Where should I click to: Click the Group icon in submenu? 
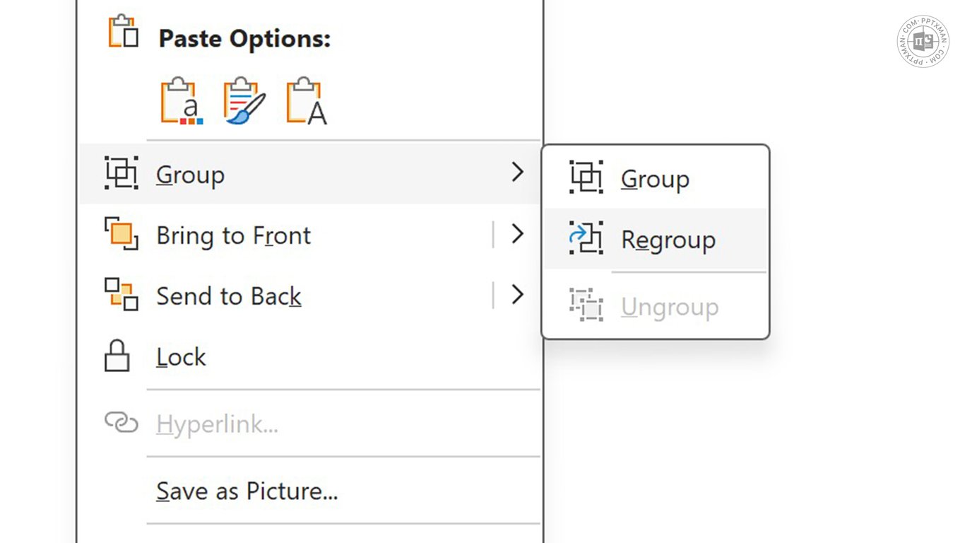586,178
